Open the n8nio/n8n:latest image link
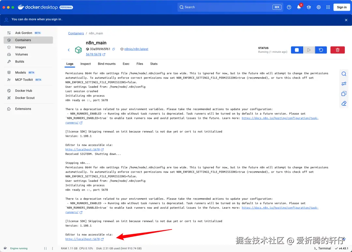This screenshot has height=252, width=352. point(136,49)
